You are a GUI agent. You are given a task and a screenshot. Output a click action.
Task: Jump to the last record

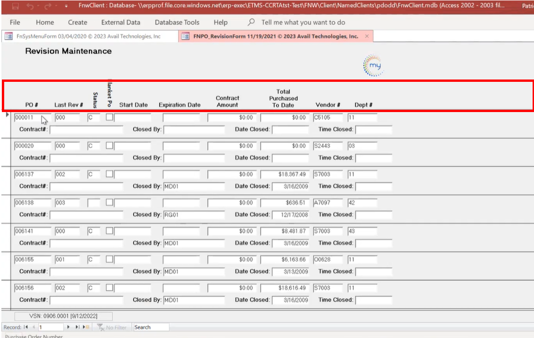tap(77, 327)
